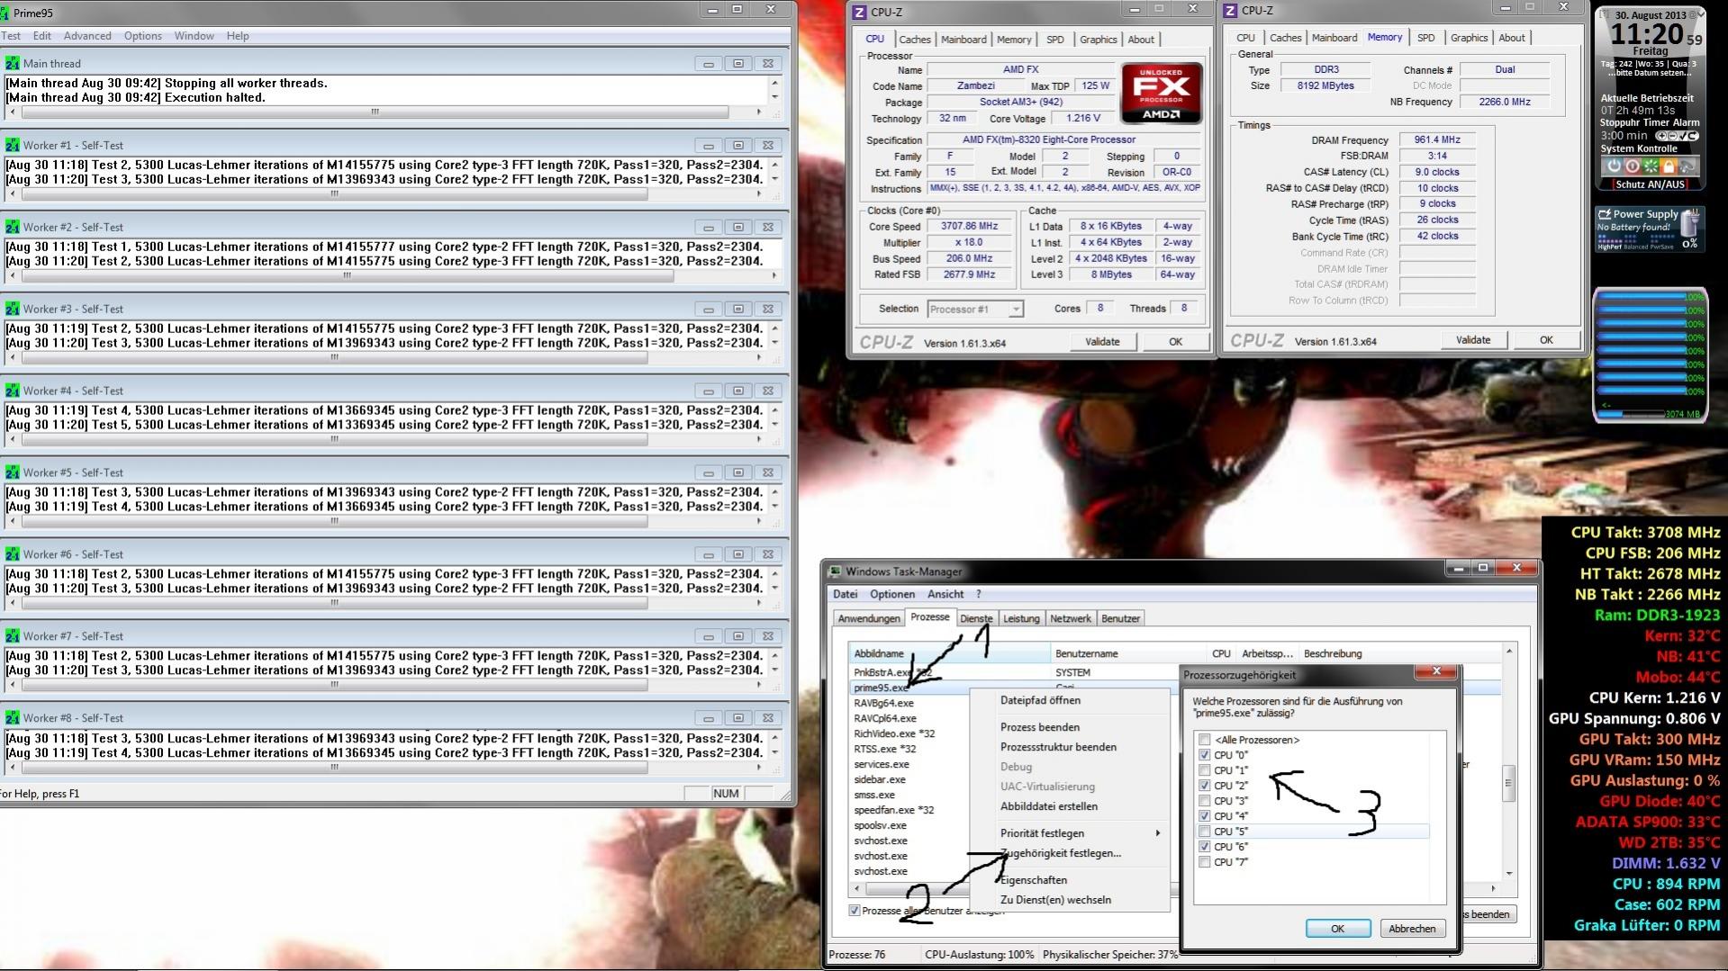Screen dimensions: 1728x971
Task: Click the Prime95 title bar icon
Action: coord(5,13)
